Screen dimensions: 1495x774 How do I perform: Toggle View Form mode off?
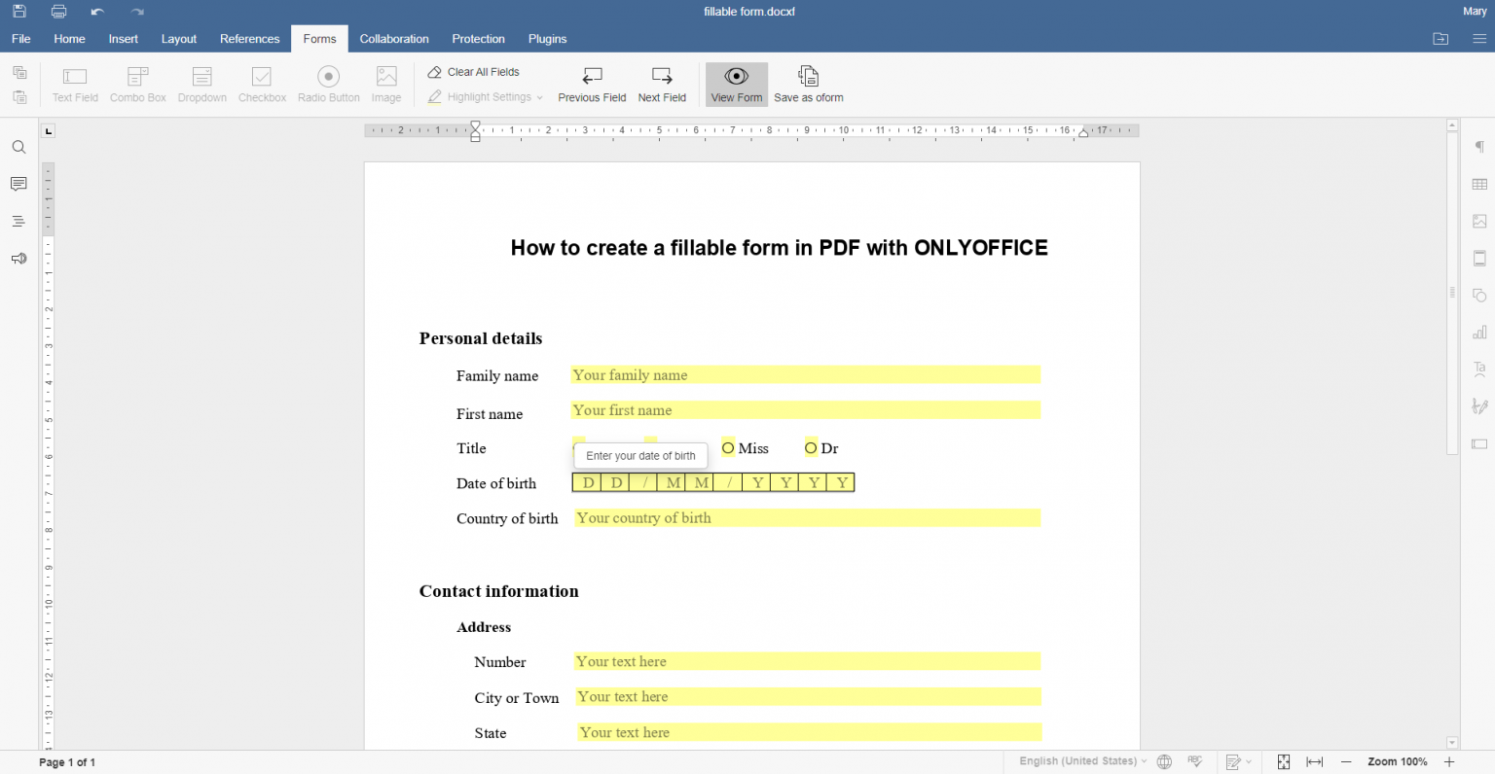(x=736, y=84)
